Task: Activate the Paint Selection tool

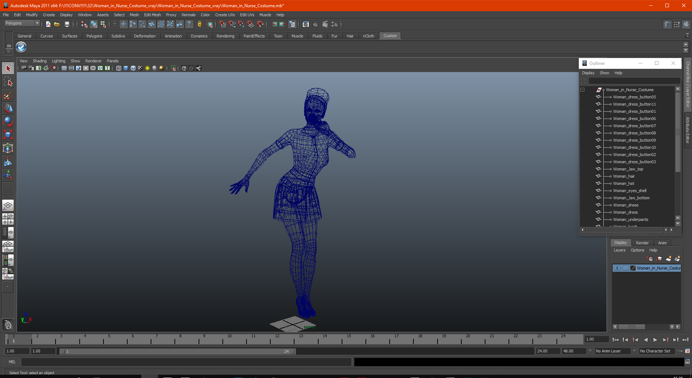Action: 8,95
